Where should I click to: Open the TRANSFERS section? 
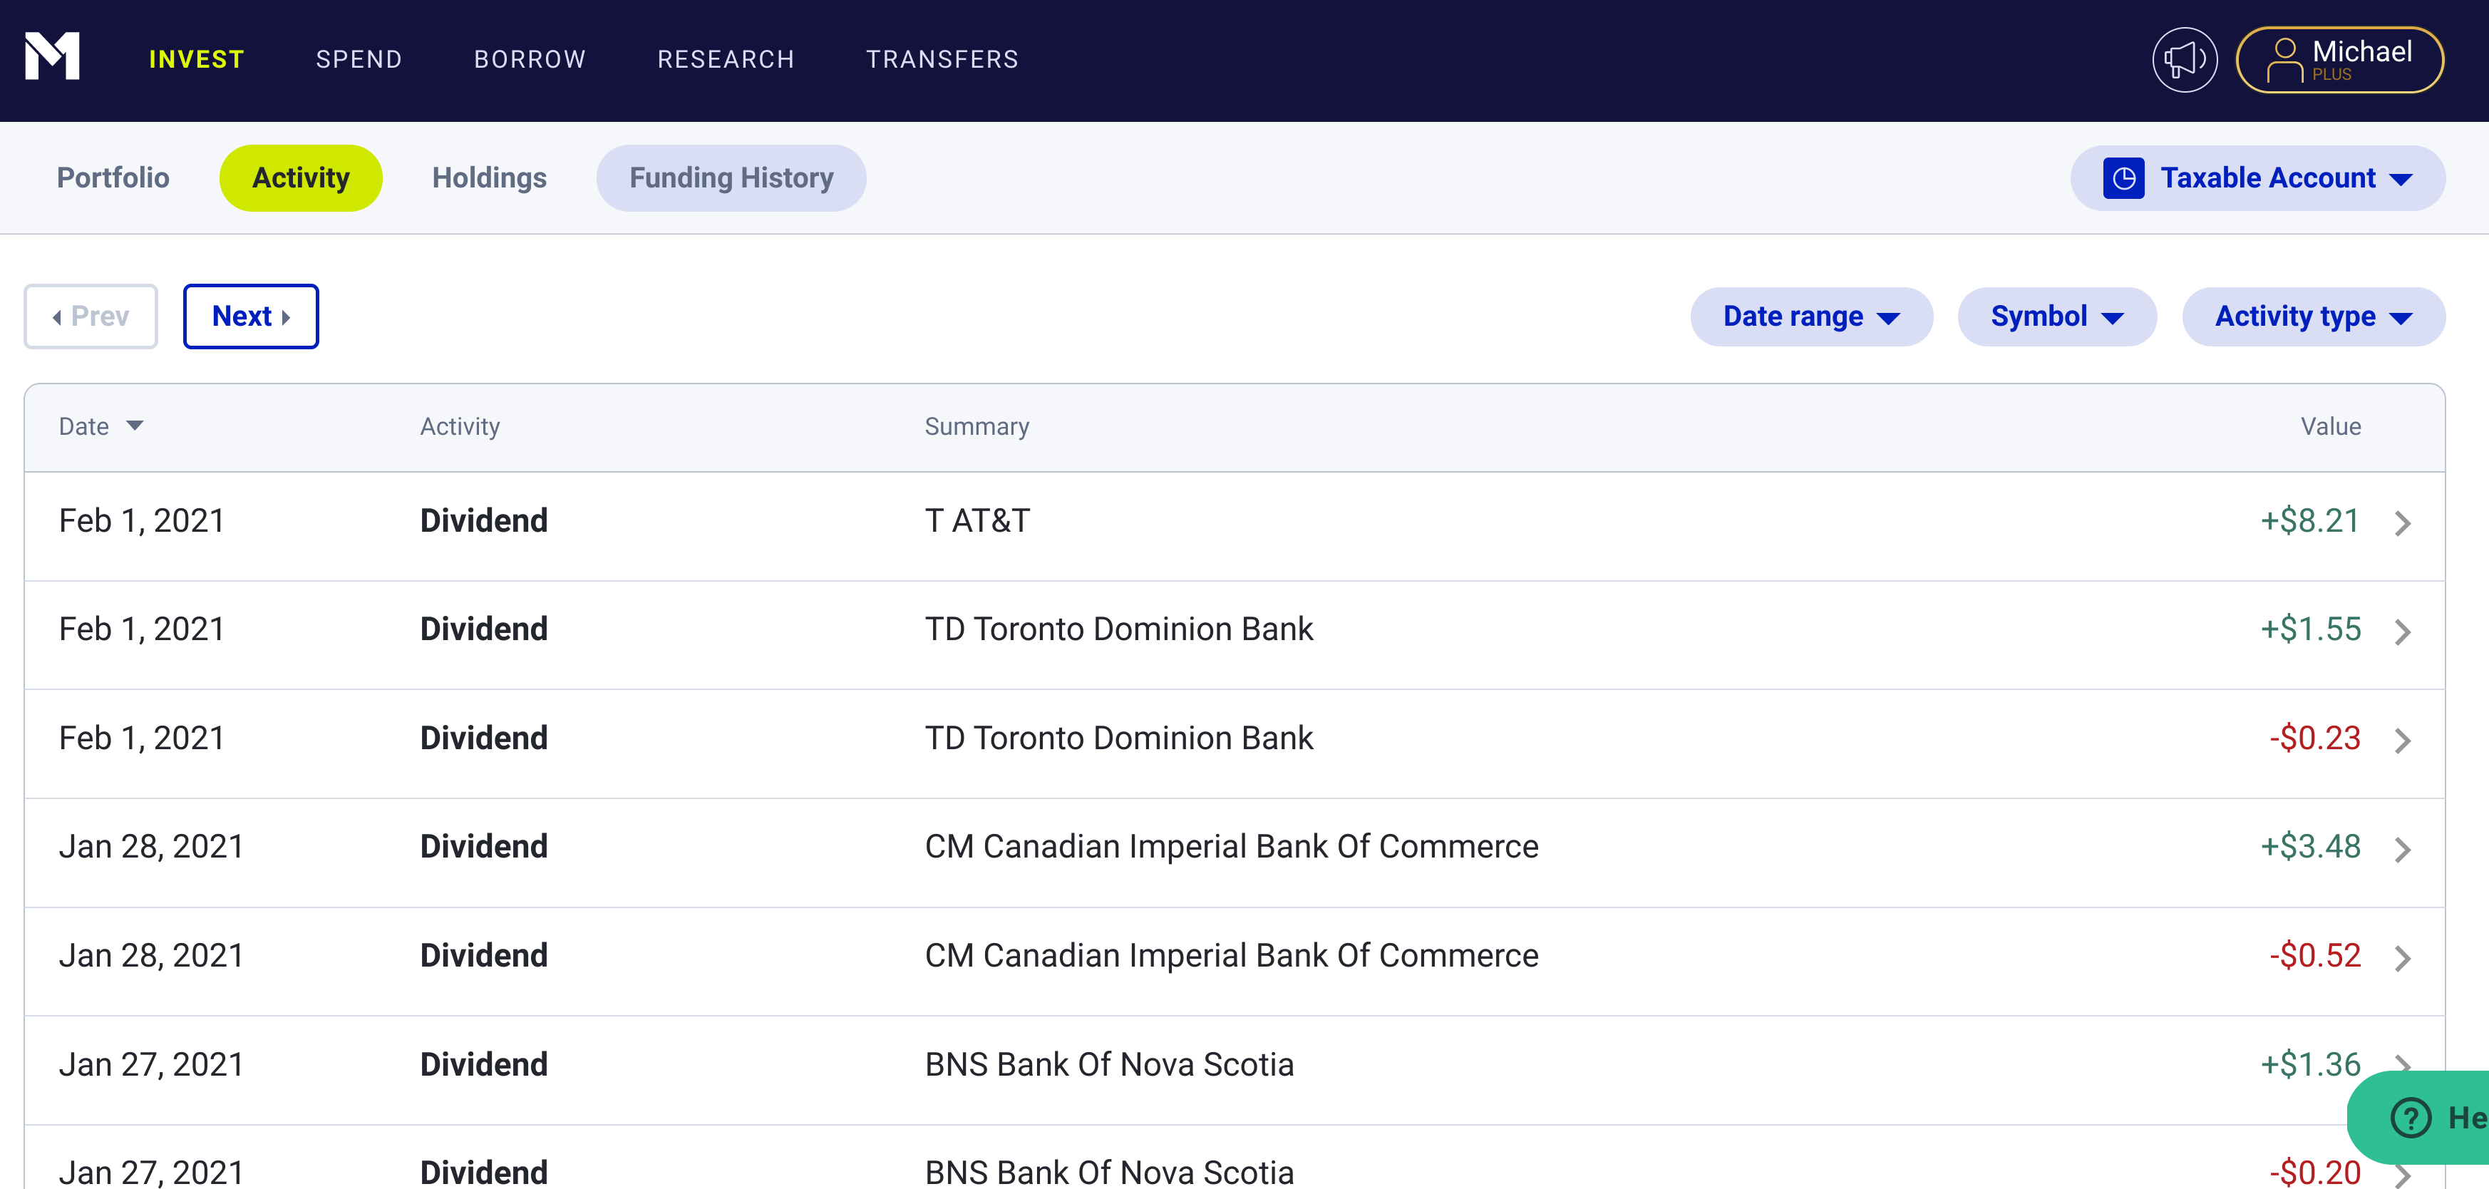coord(942,60)
